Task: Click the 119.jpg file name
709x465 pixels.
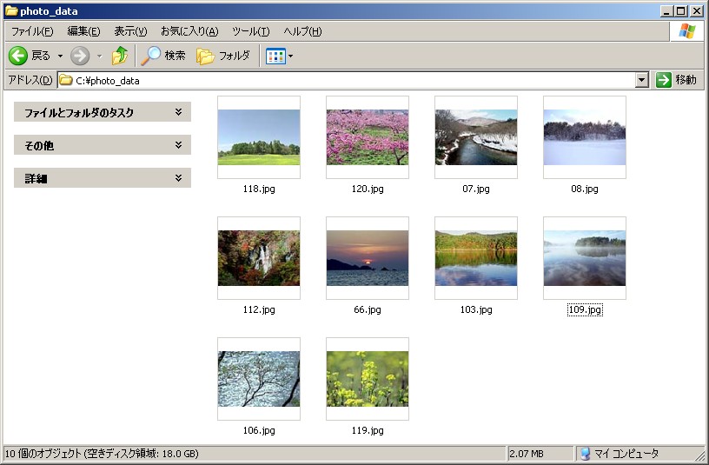Action: point(368,430)
